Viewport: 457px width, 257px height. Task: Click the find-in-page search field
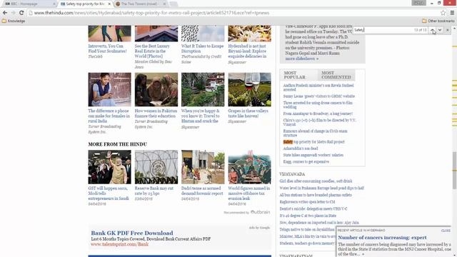pos(383,30)
